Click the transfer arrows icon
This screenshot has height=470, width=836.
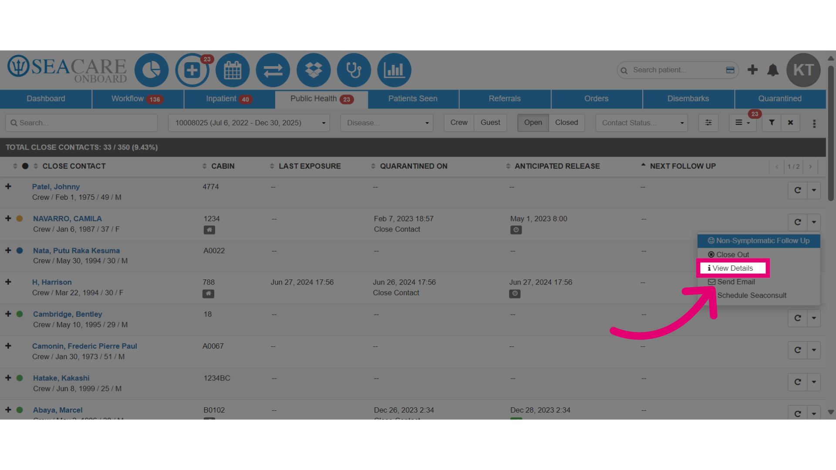(273, 70)
